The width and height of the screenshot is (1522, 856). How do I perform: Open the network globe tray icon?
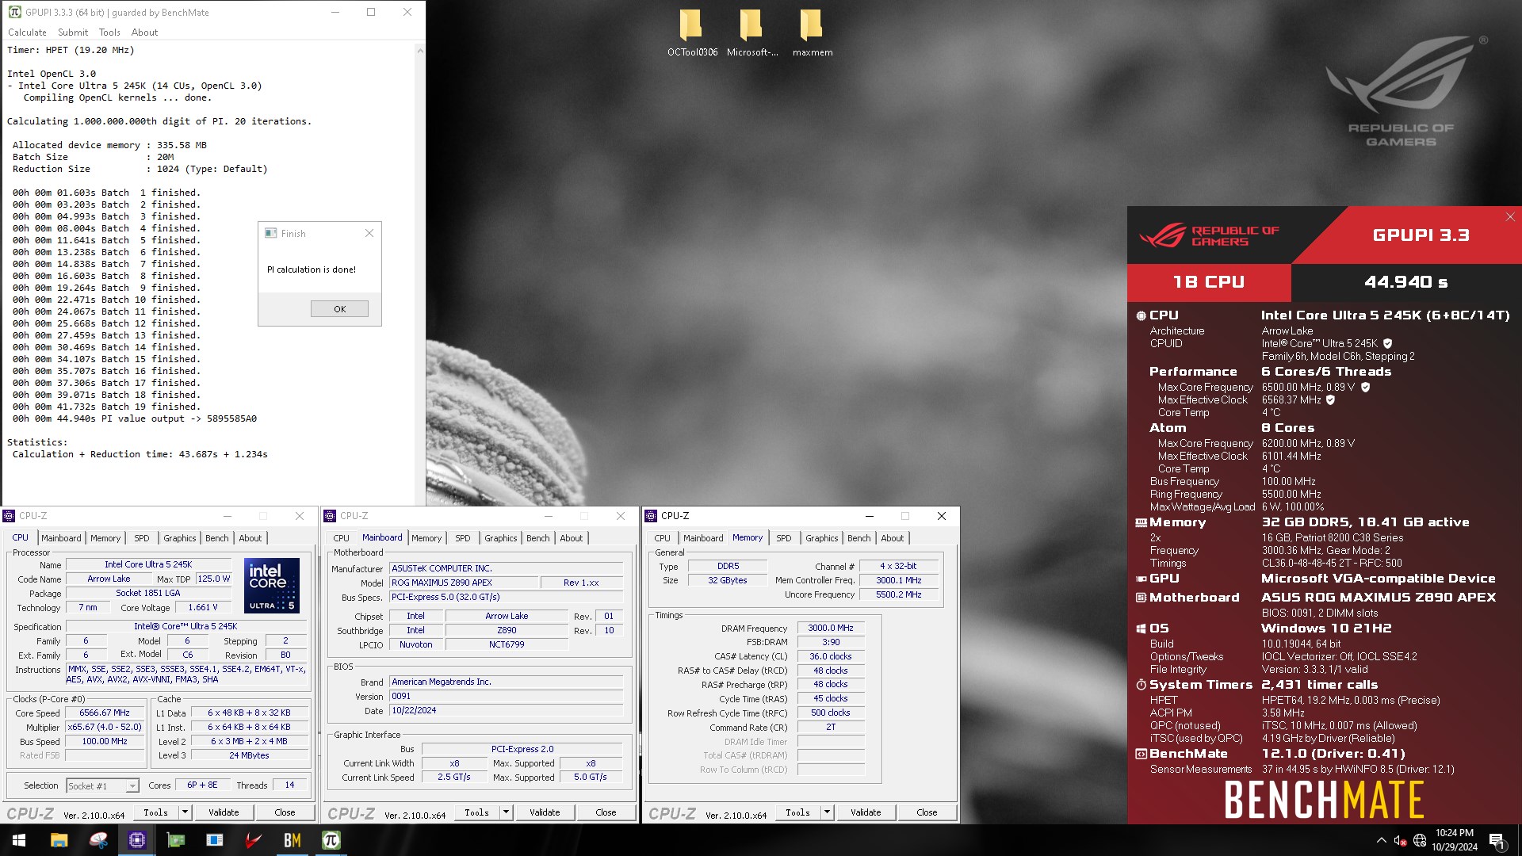point(1420,840)
